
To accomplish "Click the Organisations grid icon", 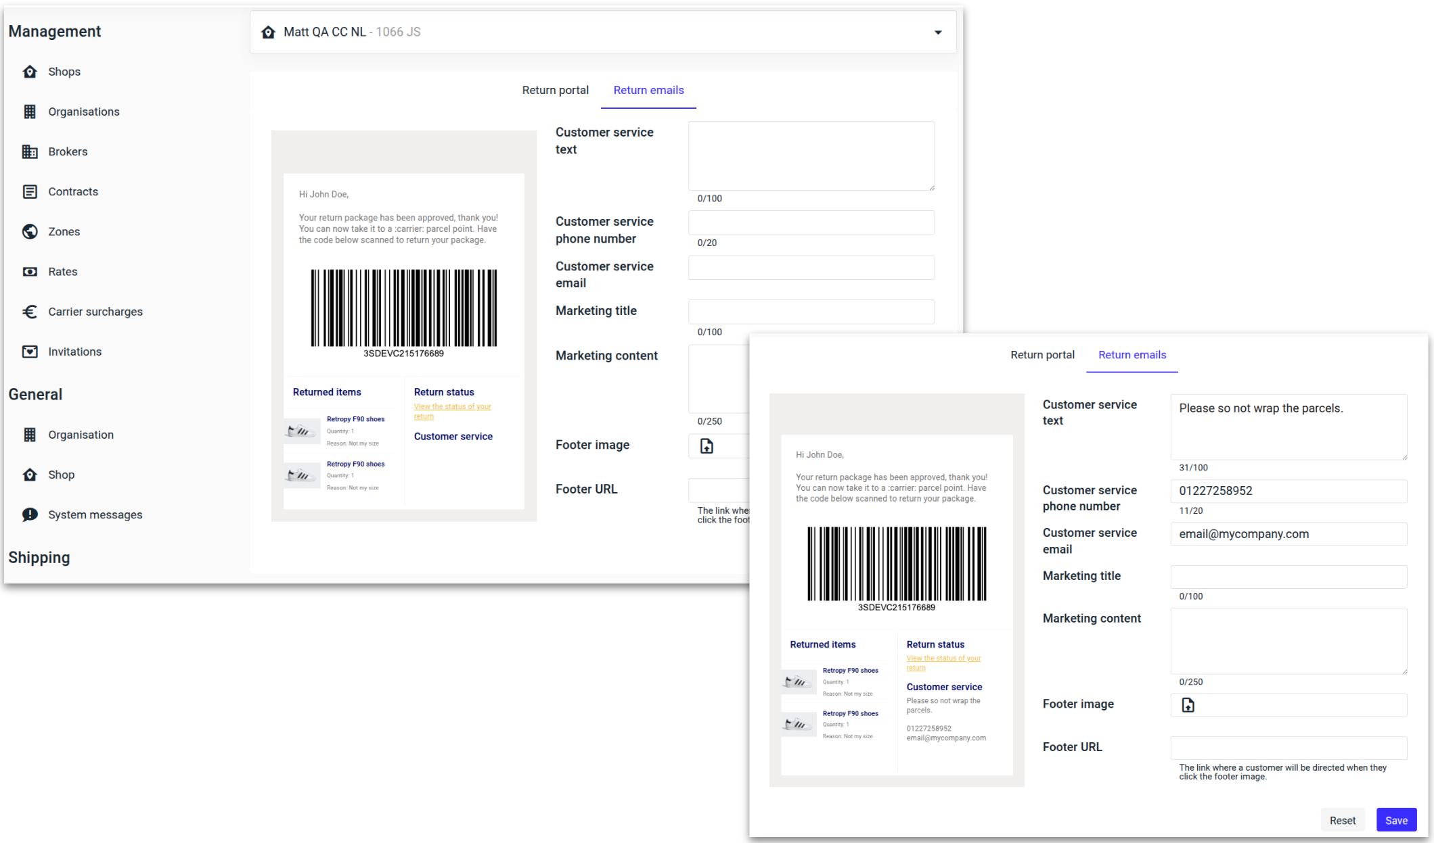I will (30, 112).
